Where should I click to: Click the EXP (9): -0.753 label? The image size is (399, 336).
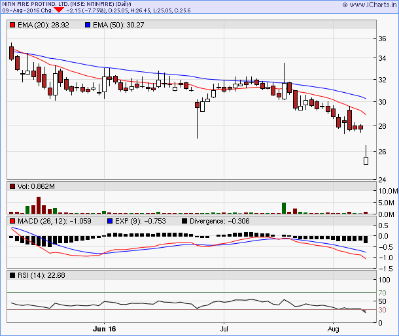coord(141,221)
